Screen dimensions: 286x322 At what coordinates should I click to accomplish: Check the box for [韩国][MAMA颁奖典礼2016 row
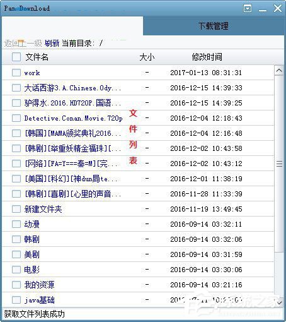pyautogui.click(x=16, y=133)
